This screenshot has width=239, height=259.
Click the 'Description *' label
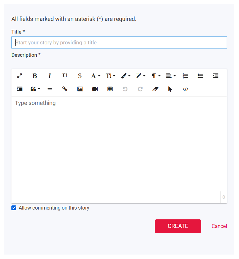pos(26,55)
